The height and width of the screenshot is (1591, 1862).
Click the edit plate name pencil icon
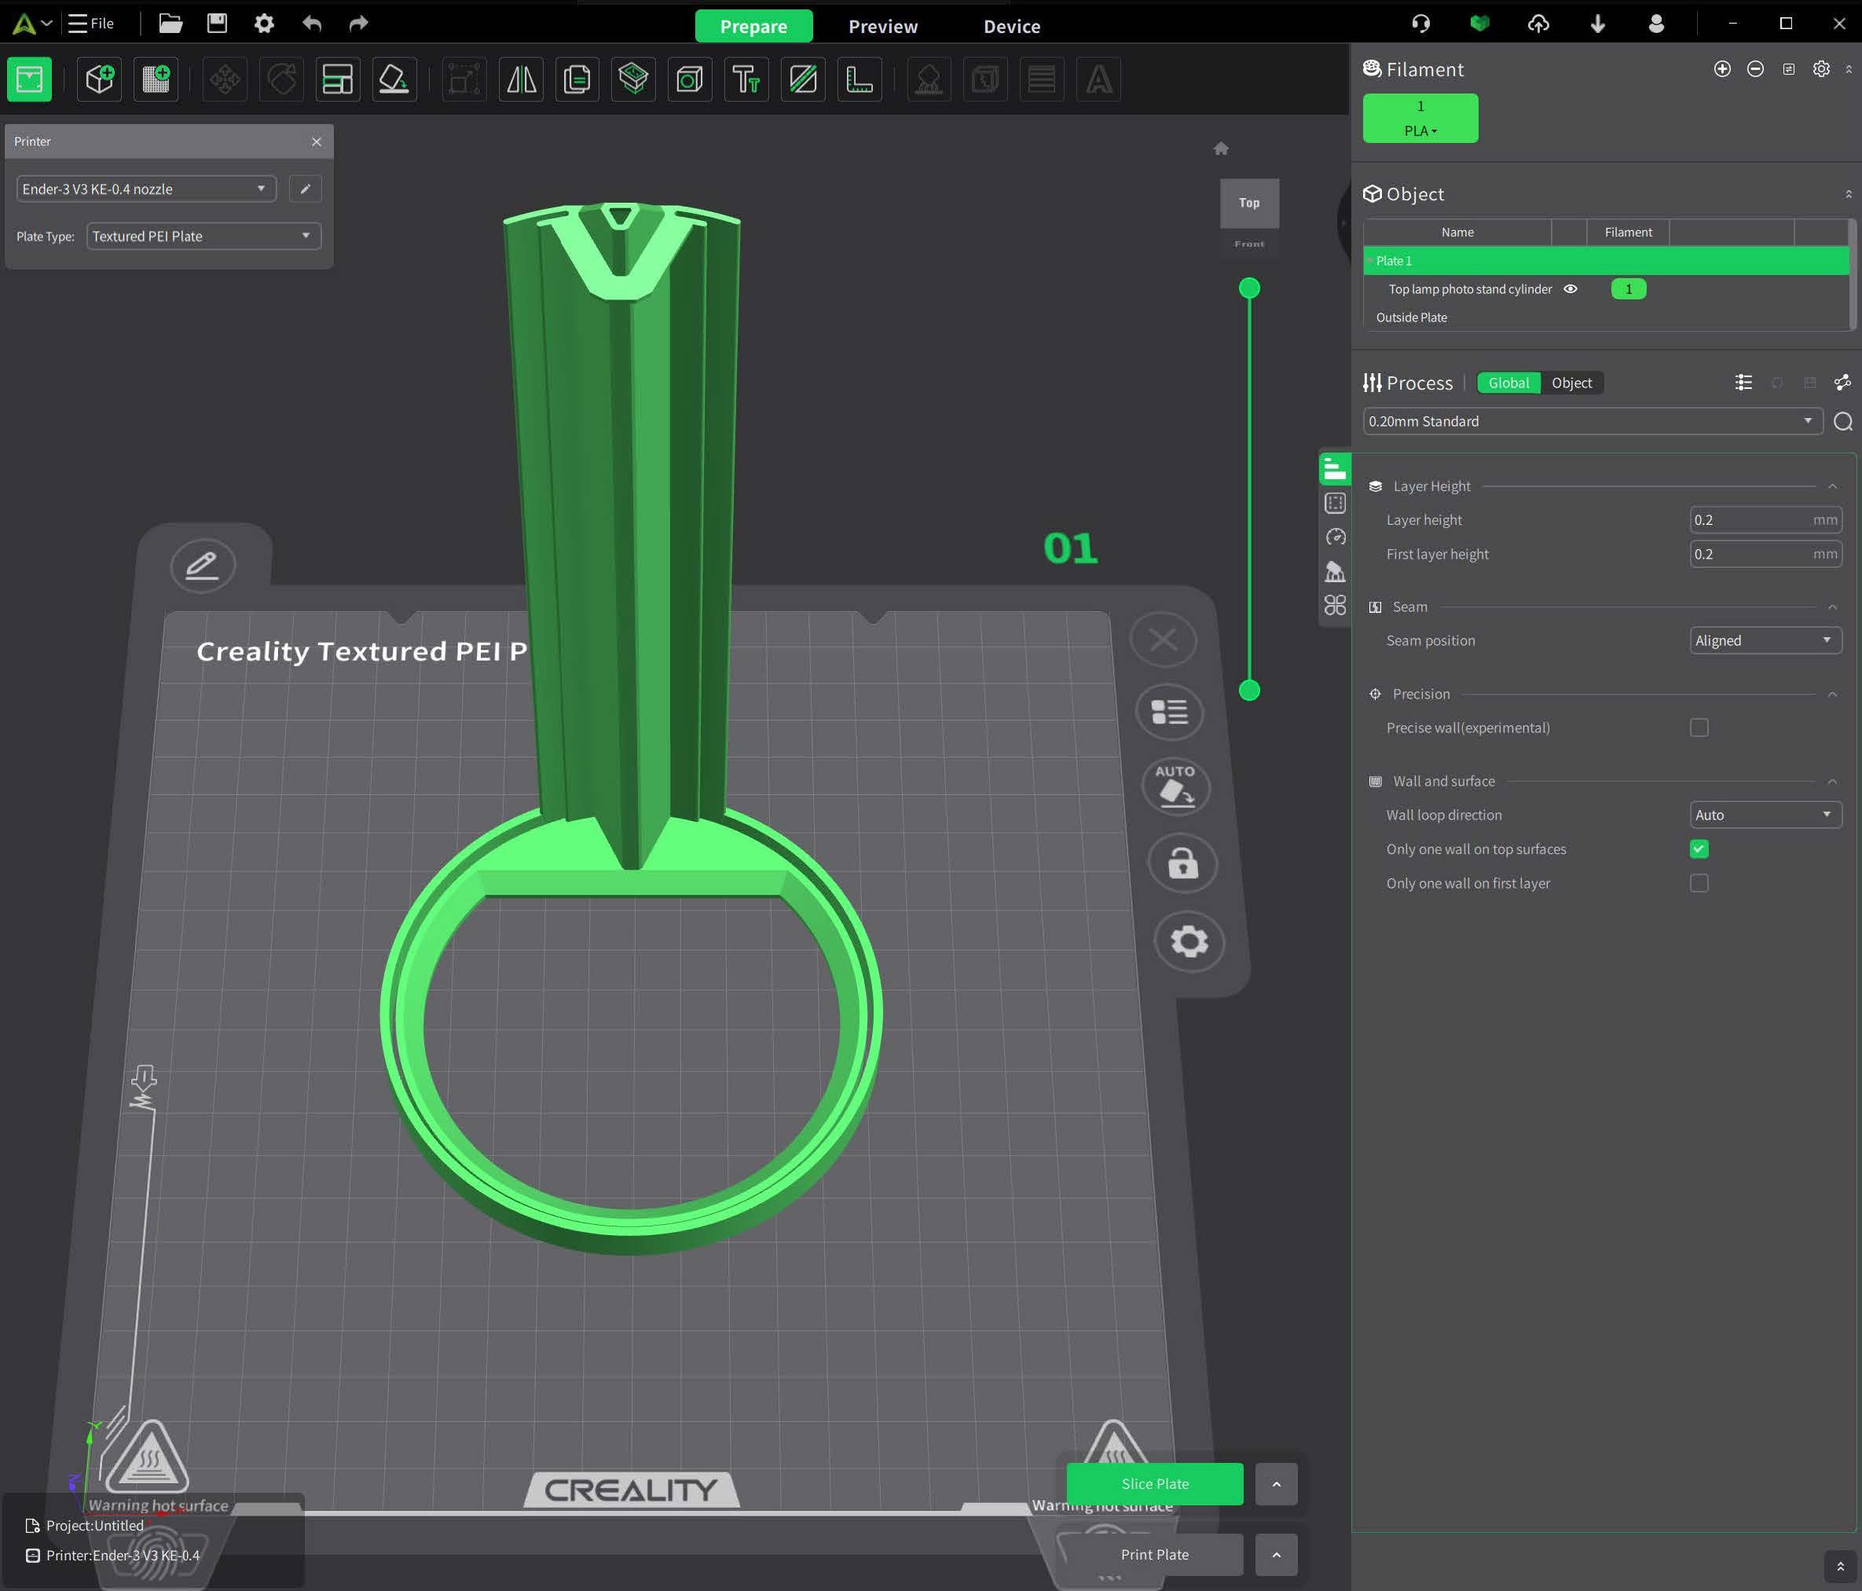[x=202, y=566]
